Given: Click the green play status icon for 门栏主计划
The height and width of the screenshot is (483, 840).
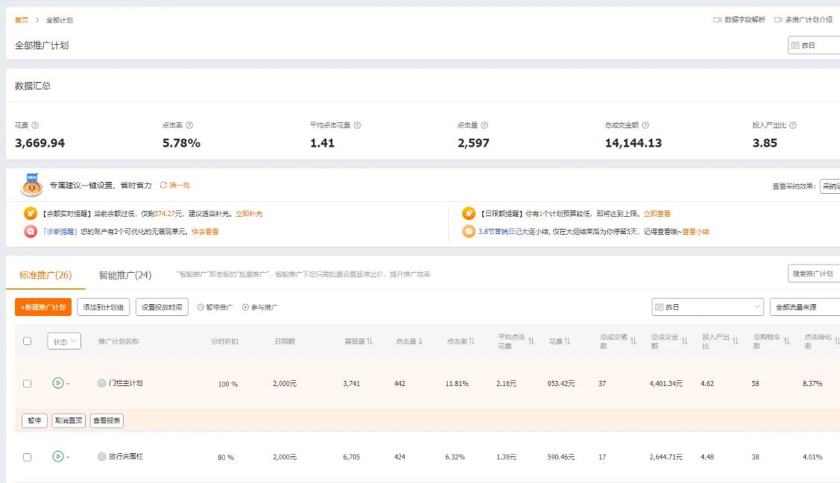Looking at the screenshot, I should 58,383.
